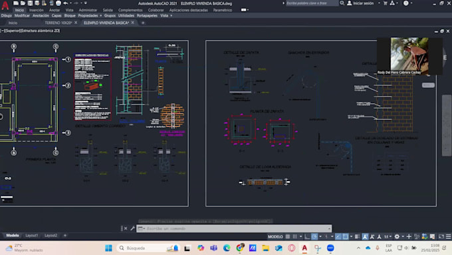The height and width of the screenshot is (255, 452).
Task: Expand polar tracking angle dropdown arrow
Action: pos(320,236)
